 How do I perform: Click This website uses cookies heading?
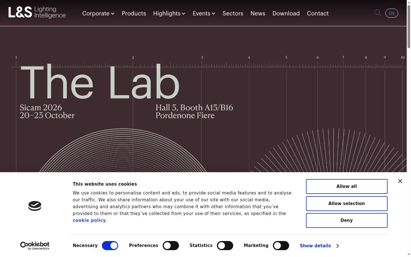(x=105, y=184)
